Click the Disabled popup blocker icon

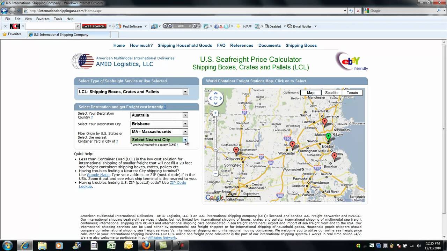[267, 26]
